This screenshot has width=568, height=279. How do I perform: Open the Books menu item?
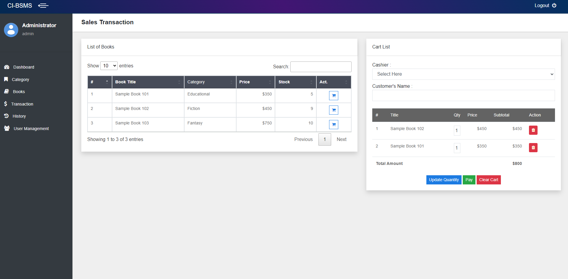pos(19,92)
